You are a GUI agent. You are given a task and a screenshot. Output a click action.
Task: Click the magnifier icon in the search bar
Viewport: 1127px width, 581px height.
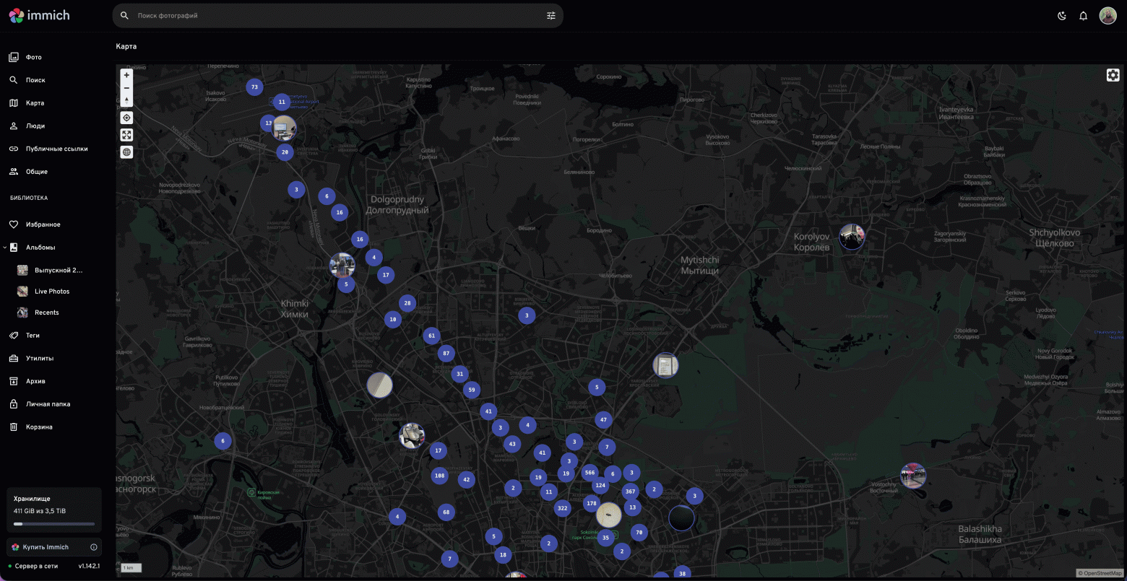pyautogui.click(x=125, y=15)
